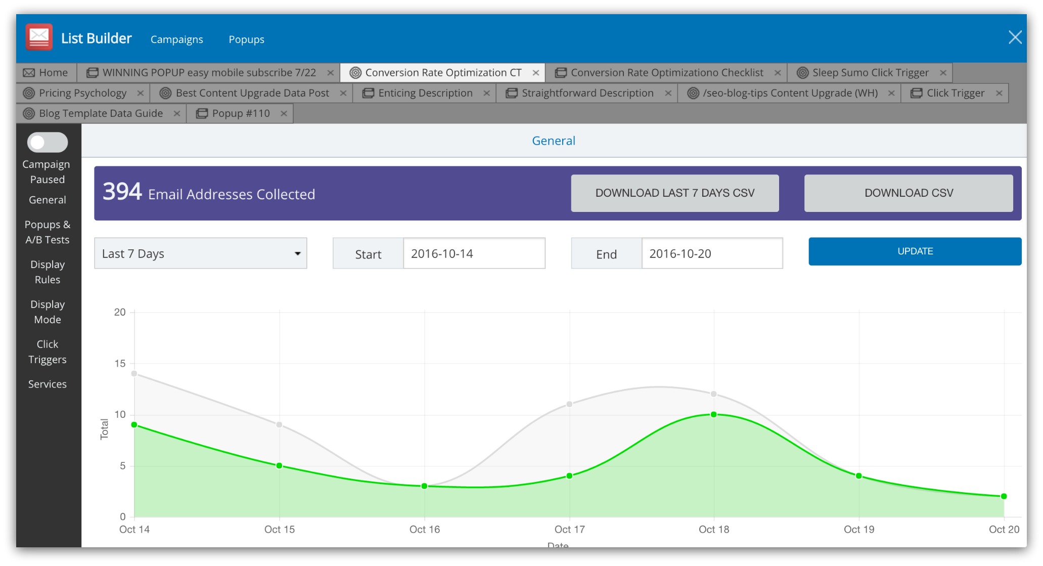Click DOWNLOAD LAST 7 DAYS CSV button
Viewport: 1043px width, 566px height.
point(674,193)
